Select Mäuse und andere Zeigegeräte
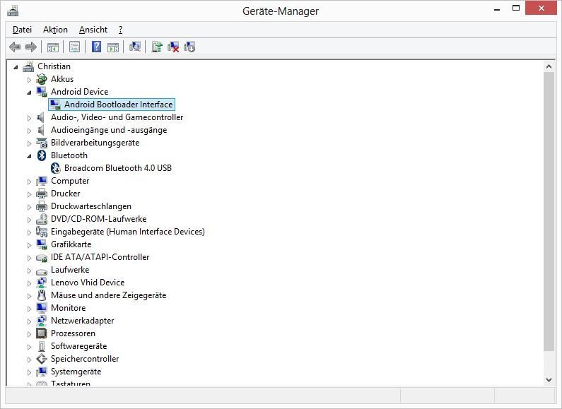562x409 pixels. [x=109, y=295]
